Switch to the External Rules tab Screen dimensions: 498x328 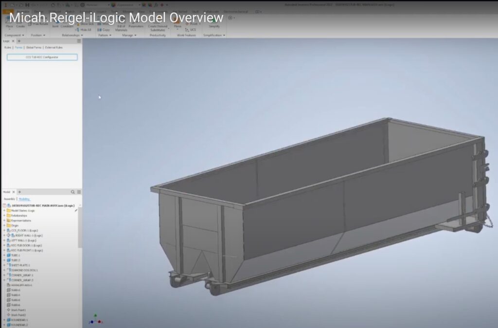(53, 48)
